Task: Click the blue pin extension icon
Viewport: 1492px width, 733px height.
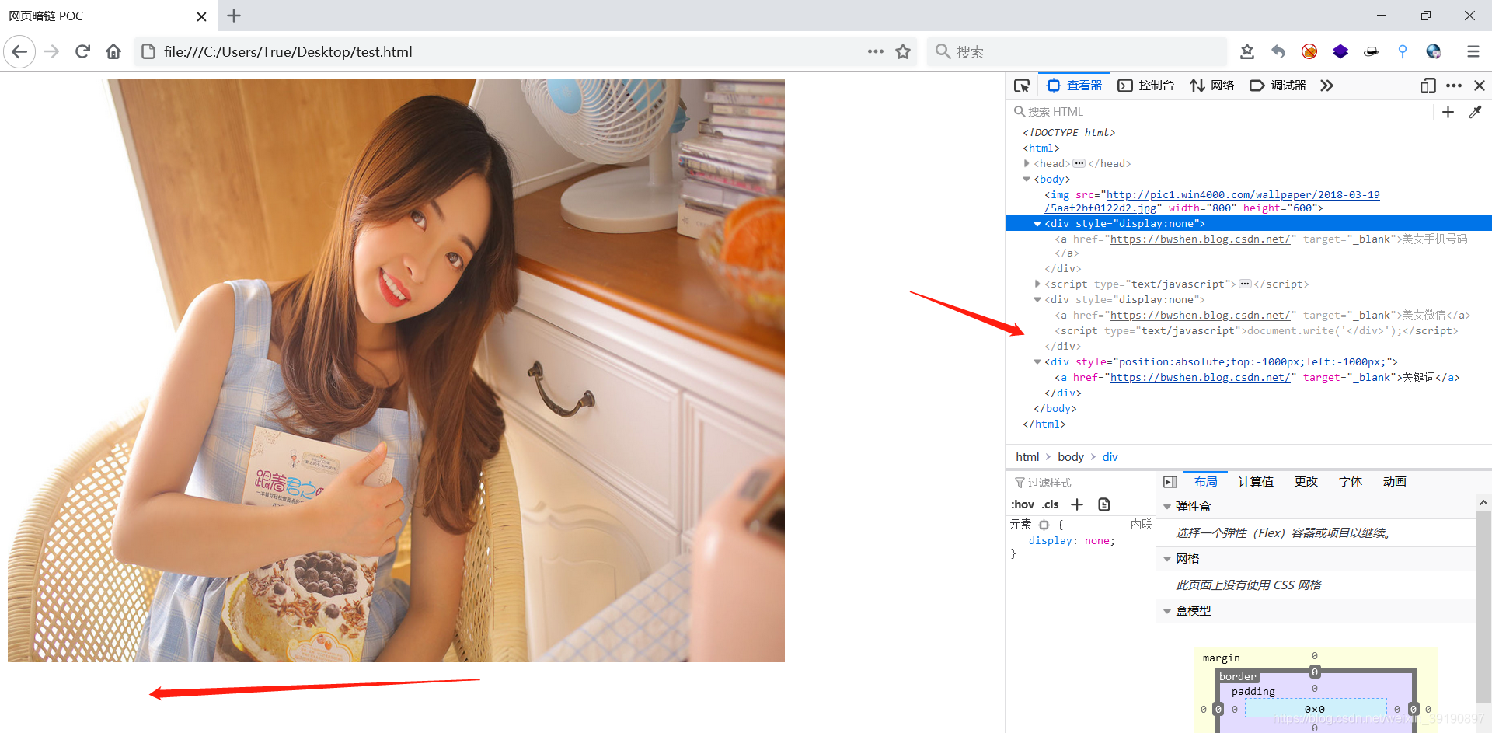Action: point(1403,51)
